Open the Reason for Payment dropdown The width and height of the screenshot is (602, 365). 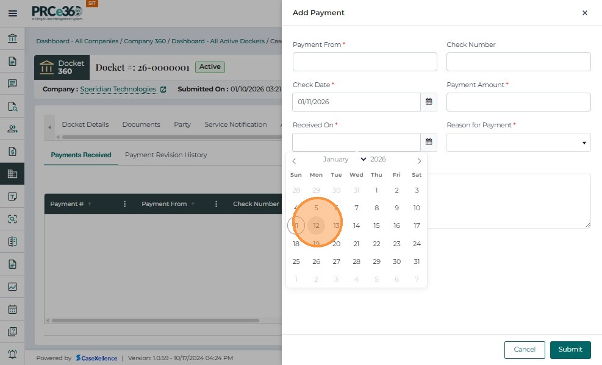[518, 143]
